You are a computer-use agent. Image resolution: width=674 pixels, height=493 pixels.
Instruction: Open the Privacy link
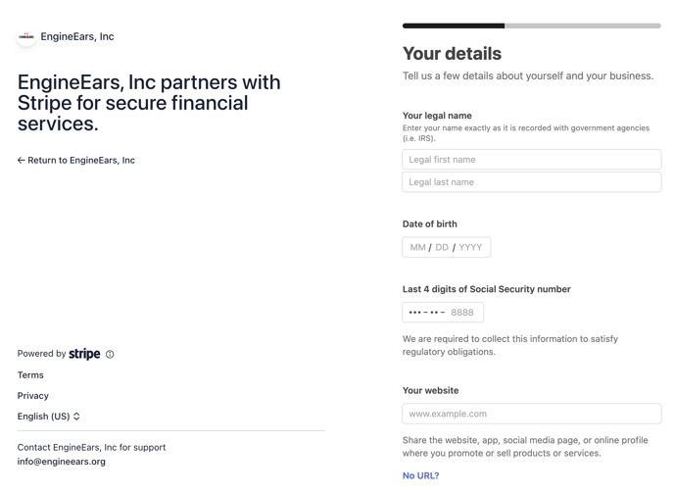(x=33, y=396)
